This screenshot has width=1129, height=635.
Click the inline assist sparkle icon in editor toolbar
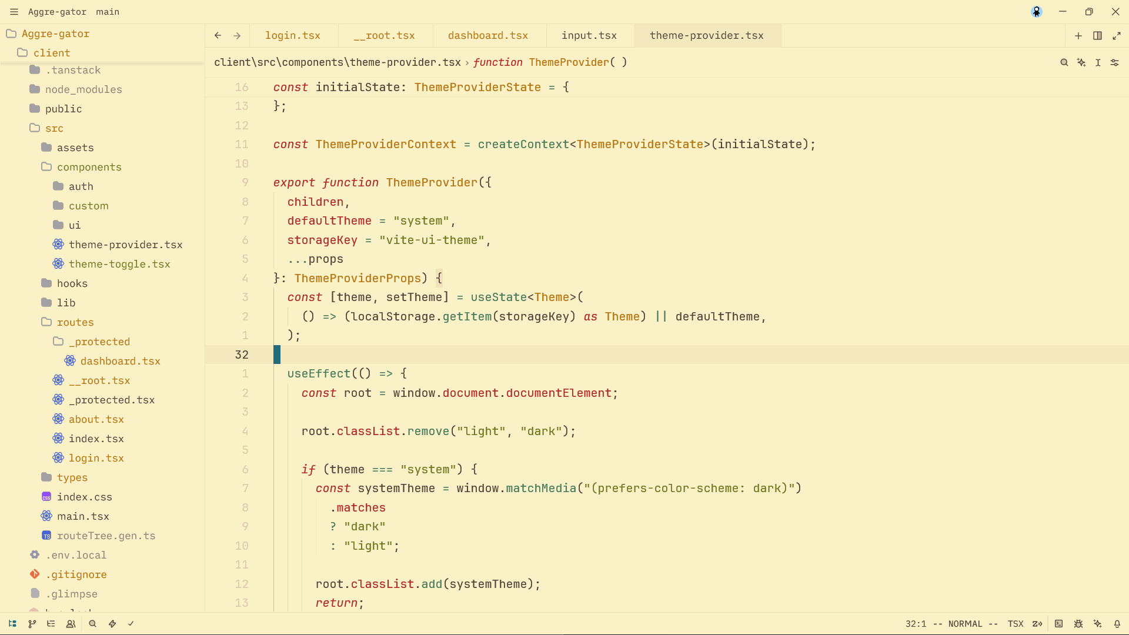[x=1081, y=62]
